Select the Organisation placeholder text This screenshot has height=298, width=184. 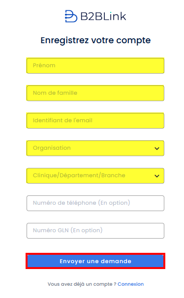click(x=52, y=148)
